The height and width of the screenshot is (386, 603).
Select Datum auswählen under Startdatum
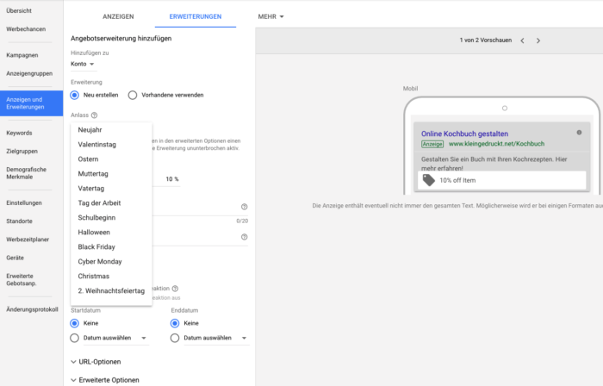pyautogui.click(x=76, y=339)
